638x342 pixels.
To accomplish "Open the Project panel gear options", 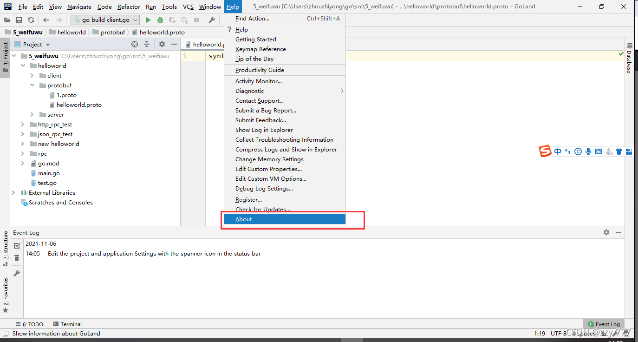I will pyautogui.click(x=162, y=44).
